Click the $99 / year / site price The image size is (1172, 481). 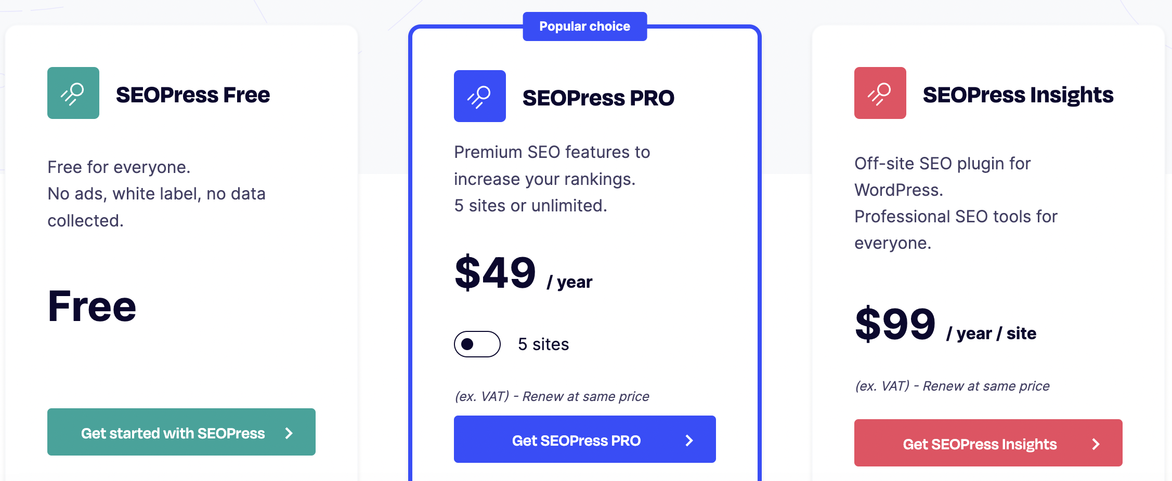pyautogui.click(x=946, y=325)
